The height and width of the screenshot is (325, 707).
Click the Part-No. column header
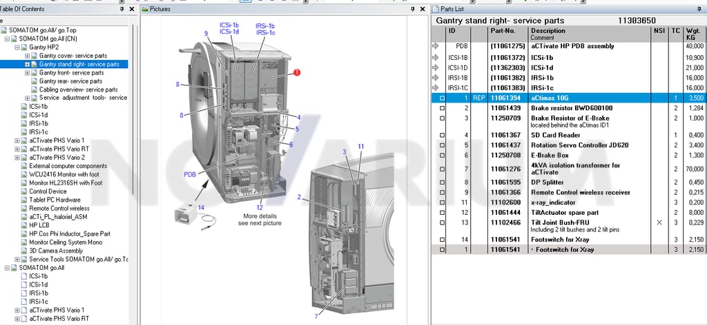tap(508, 34)
